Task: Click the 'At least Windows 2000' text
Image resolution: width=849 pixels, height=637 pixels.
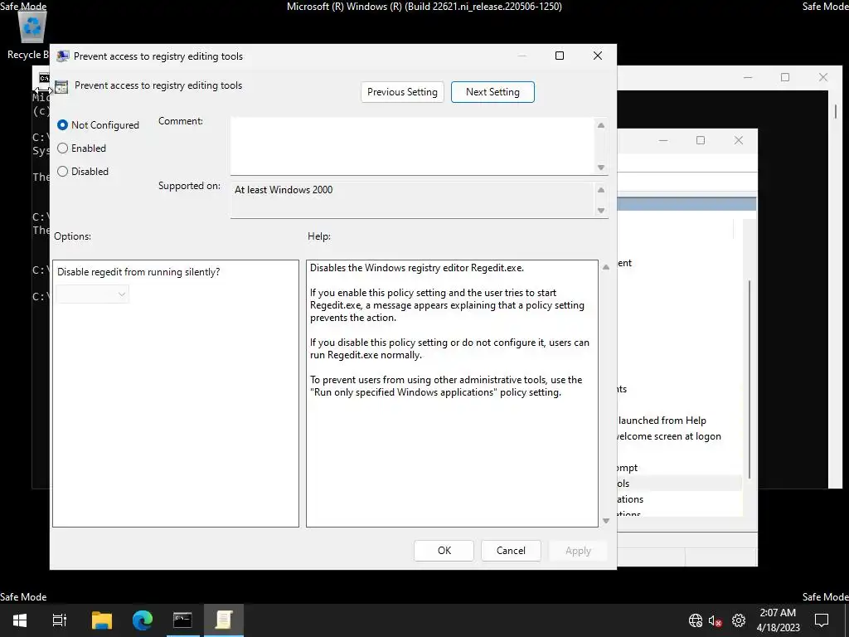Action: tap(284, 190)
